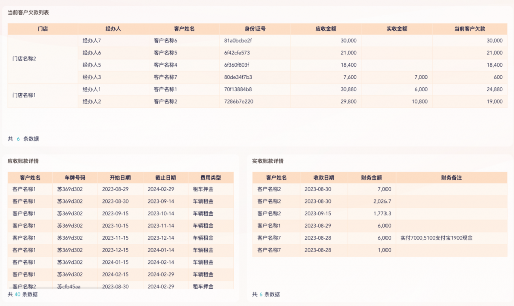The image size is (514, 306).
Task: Click the start date 2023-08-29 cell
Action: (x=115, y=189)
